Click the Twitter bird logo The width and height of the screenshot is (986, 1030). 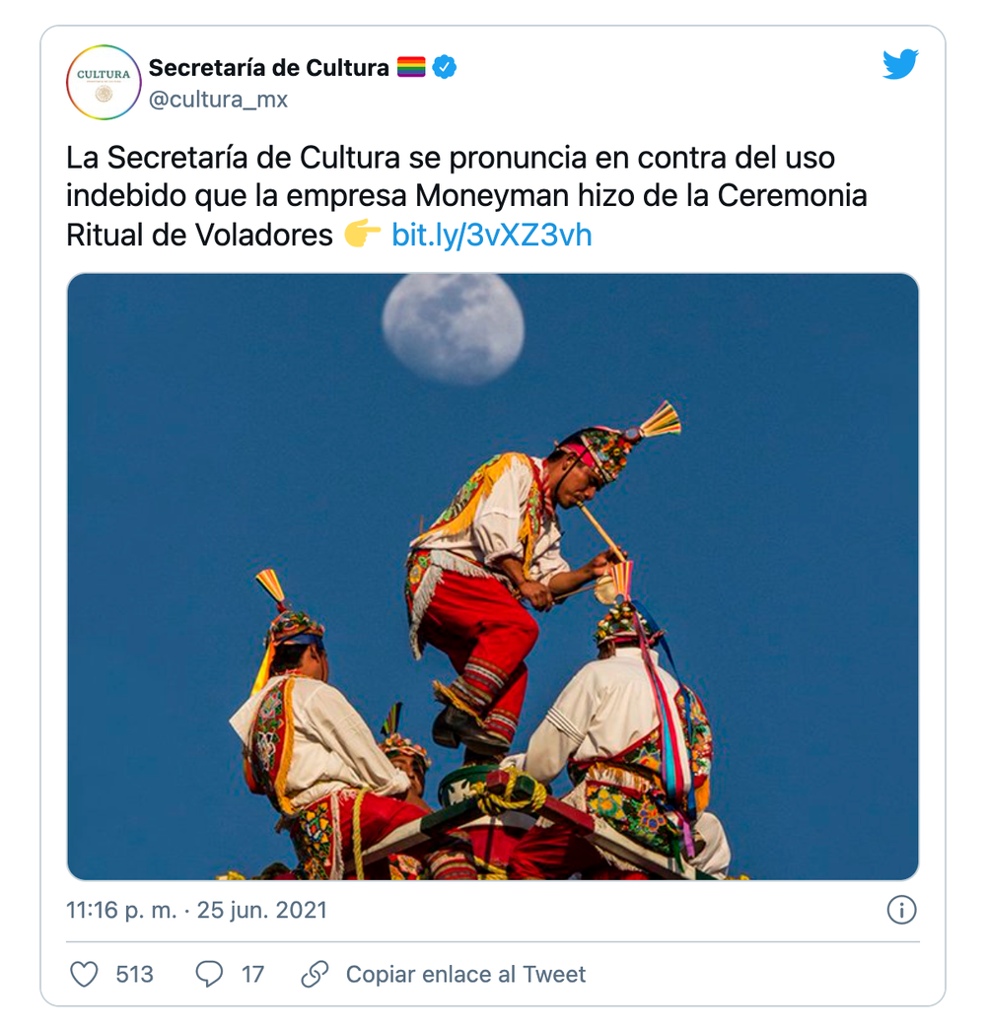(x=900, y=64)
